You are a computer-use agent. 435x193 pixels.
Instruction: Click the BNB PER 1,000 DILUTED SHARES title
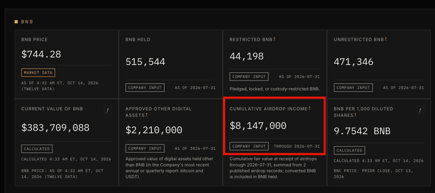click(363, 112)
